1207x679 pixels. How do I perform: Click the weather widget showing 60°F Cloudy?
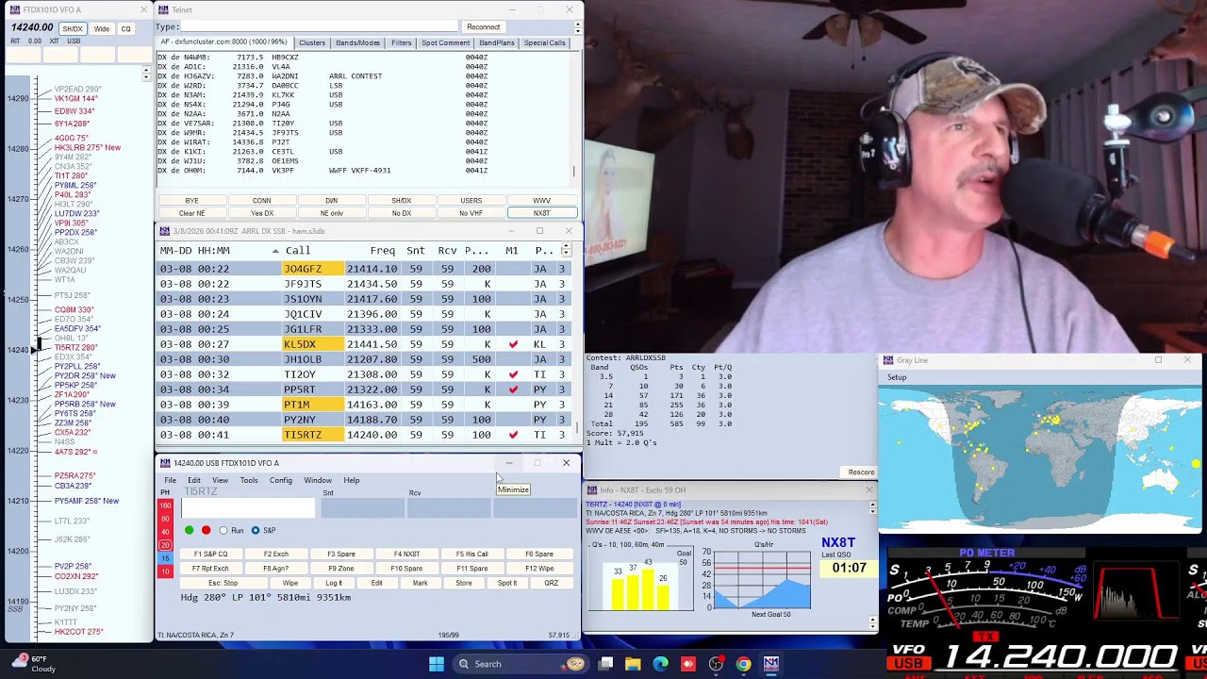[x=33, y=664]
